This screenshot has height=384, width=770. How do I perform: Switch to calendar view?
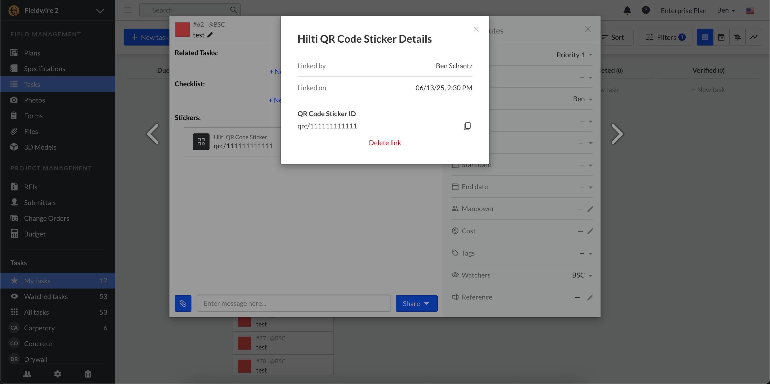721,37
